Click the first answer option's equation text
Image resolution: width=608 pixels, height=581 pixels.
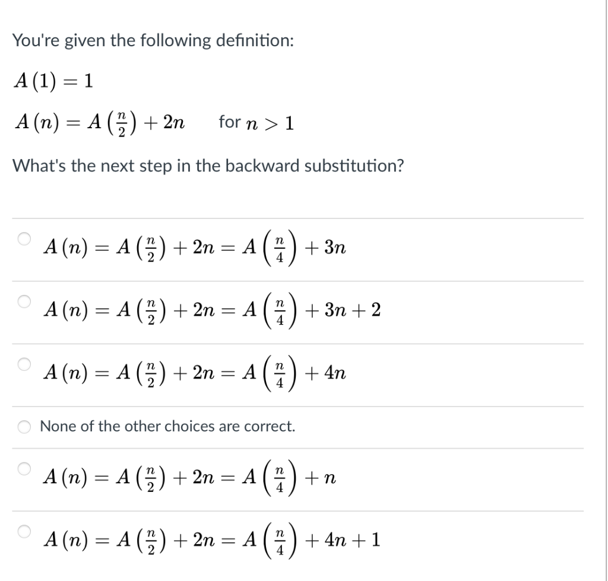point(194,247)
